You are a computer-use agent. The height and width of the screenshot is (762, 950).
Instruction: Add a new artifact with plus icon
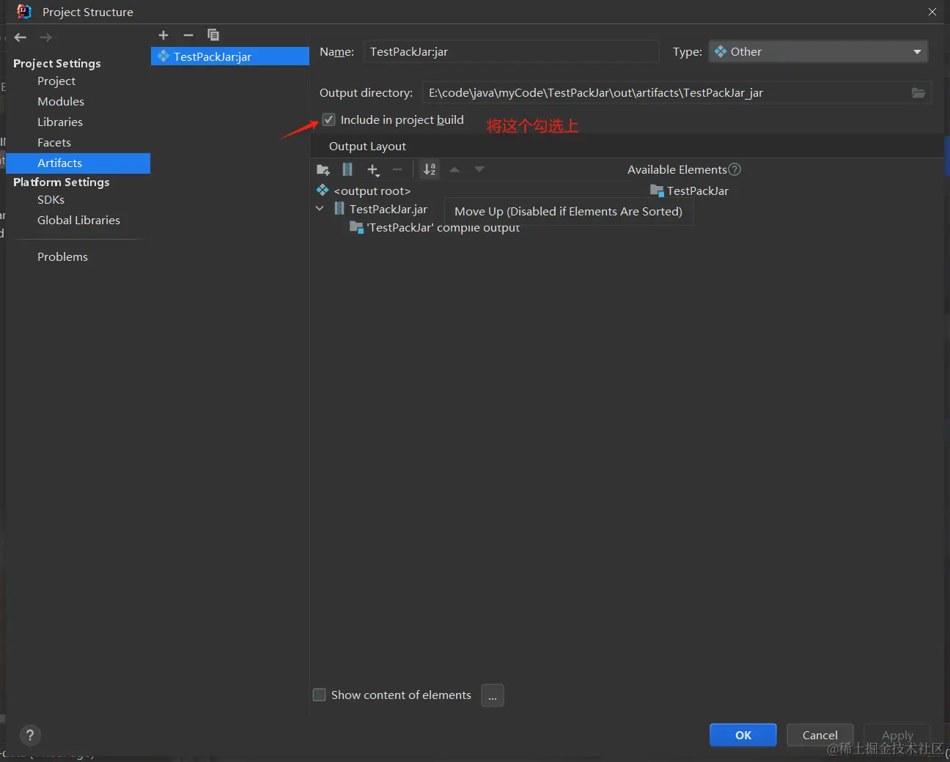click(163, 35)
